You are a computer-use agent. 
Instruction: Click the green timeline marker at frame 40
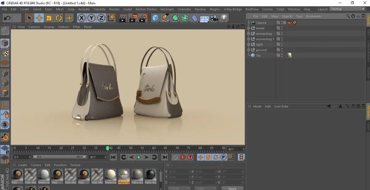(108, 148)
